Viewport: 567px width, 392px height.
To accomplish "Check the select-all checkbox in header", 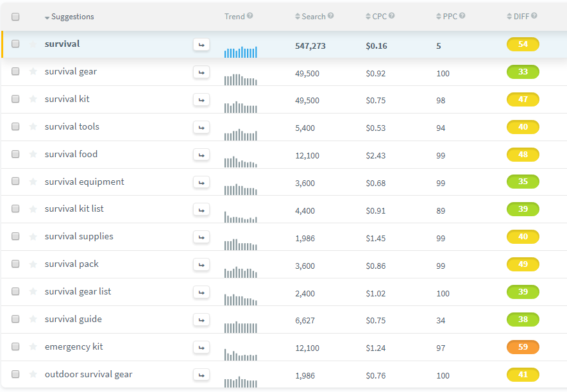I will (x=15, y=17).
